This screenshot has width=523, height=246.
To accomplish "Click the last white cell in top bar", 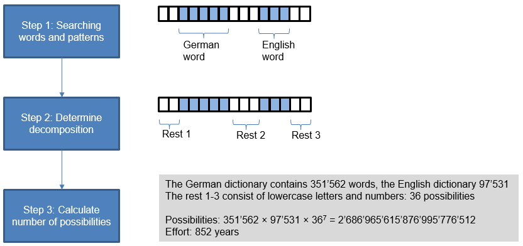I will click(305, 14).
